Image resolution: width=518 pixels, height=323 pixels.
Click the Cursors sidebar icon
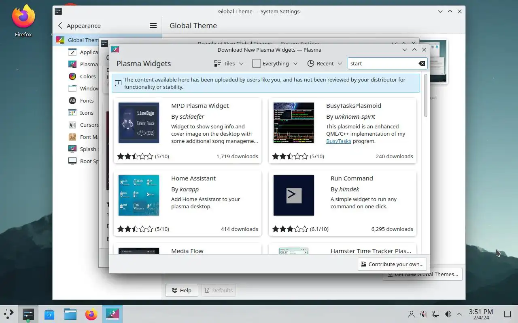pyautogui.click(x=72, y=125)
